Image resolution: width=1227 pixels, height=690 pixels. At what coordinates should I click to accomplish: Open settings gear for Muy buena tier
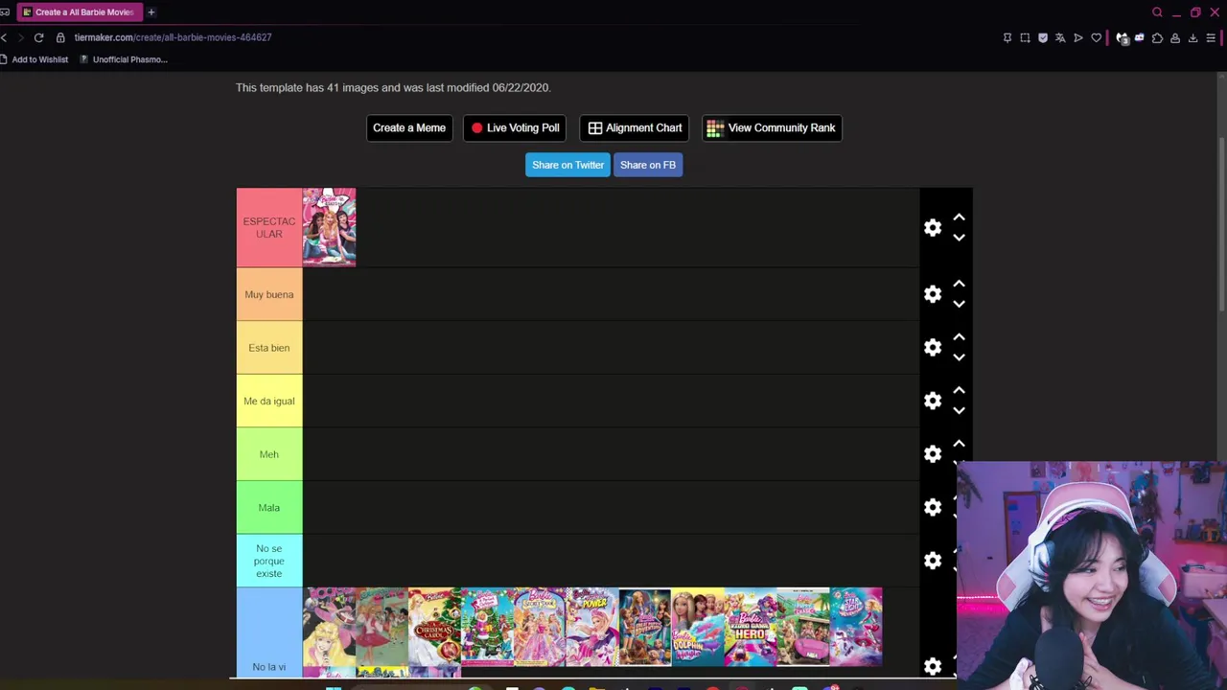(x=933, y=294)
